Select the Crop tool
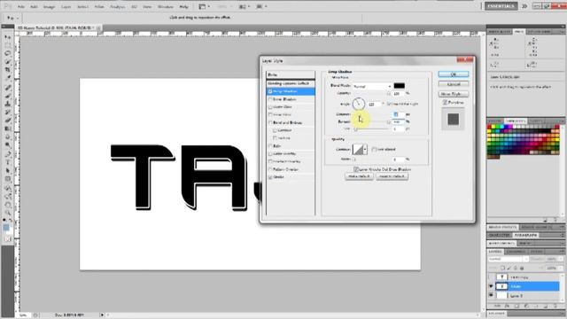 point(7,69)
